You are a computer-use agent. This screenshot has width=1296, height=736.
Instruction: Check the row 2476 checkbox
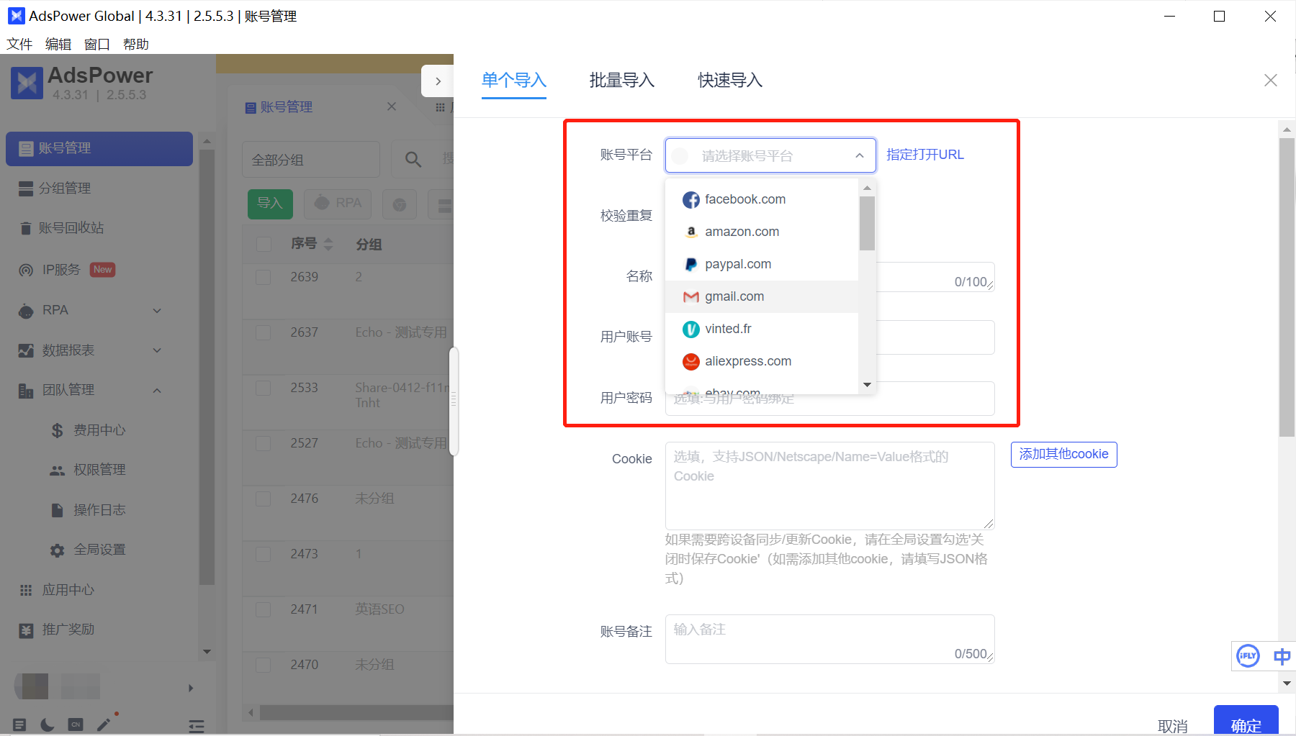pos(264,499)
